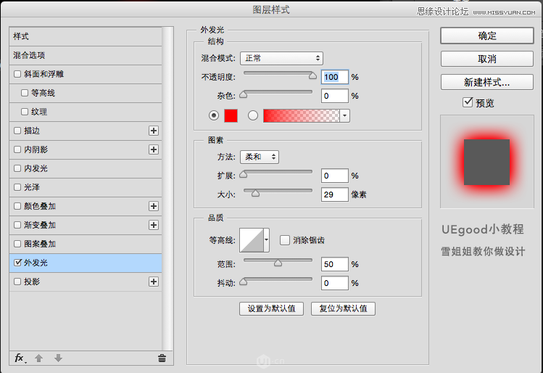The width and height of the screenshot is (543, 373).
Task: Tick the 渐变叠加 checkbox
Action: [x=17, y=225]
